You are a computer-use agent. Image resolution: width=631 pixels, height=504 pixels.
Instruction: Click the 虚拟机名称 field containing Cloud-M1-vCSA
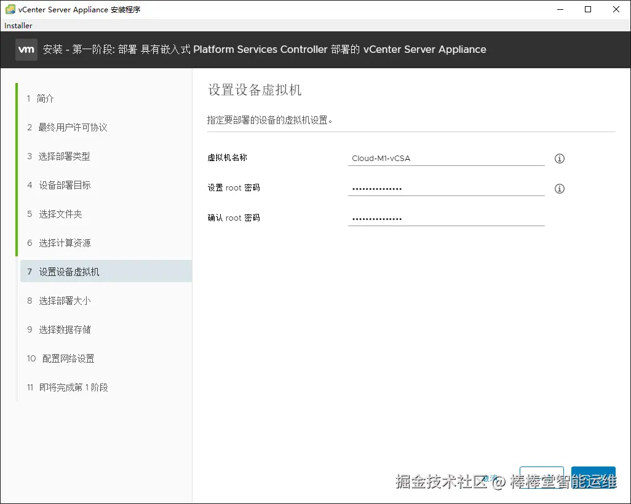tap(446, 159)
